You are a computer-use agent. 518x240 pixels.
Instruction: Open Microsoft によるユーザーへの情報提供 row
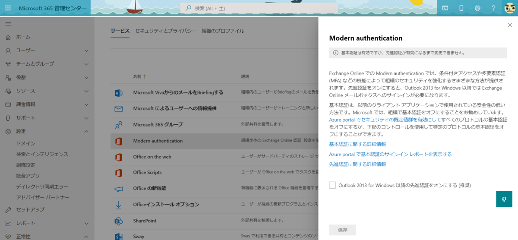coord(214,109)
